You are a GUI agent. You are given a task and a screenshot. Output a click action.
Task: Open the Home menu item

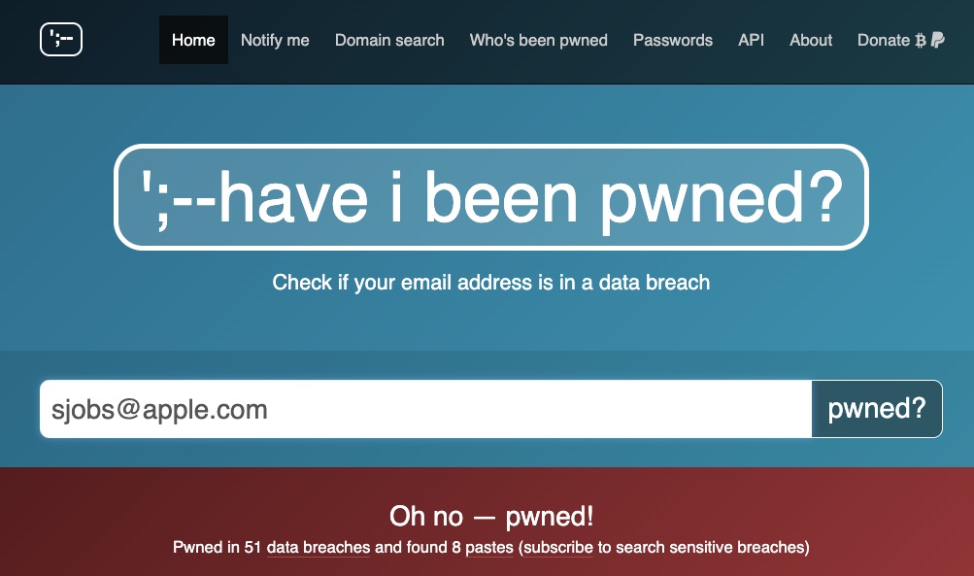[193, 40]
